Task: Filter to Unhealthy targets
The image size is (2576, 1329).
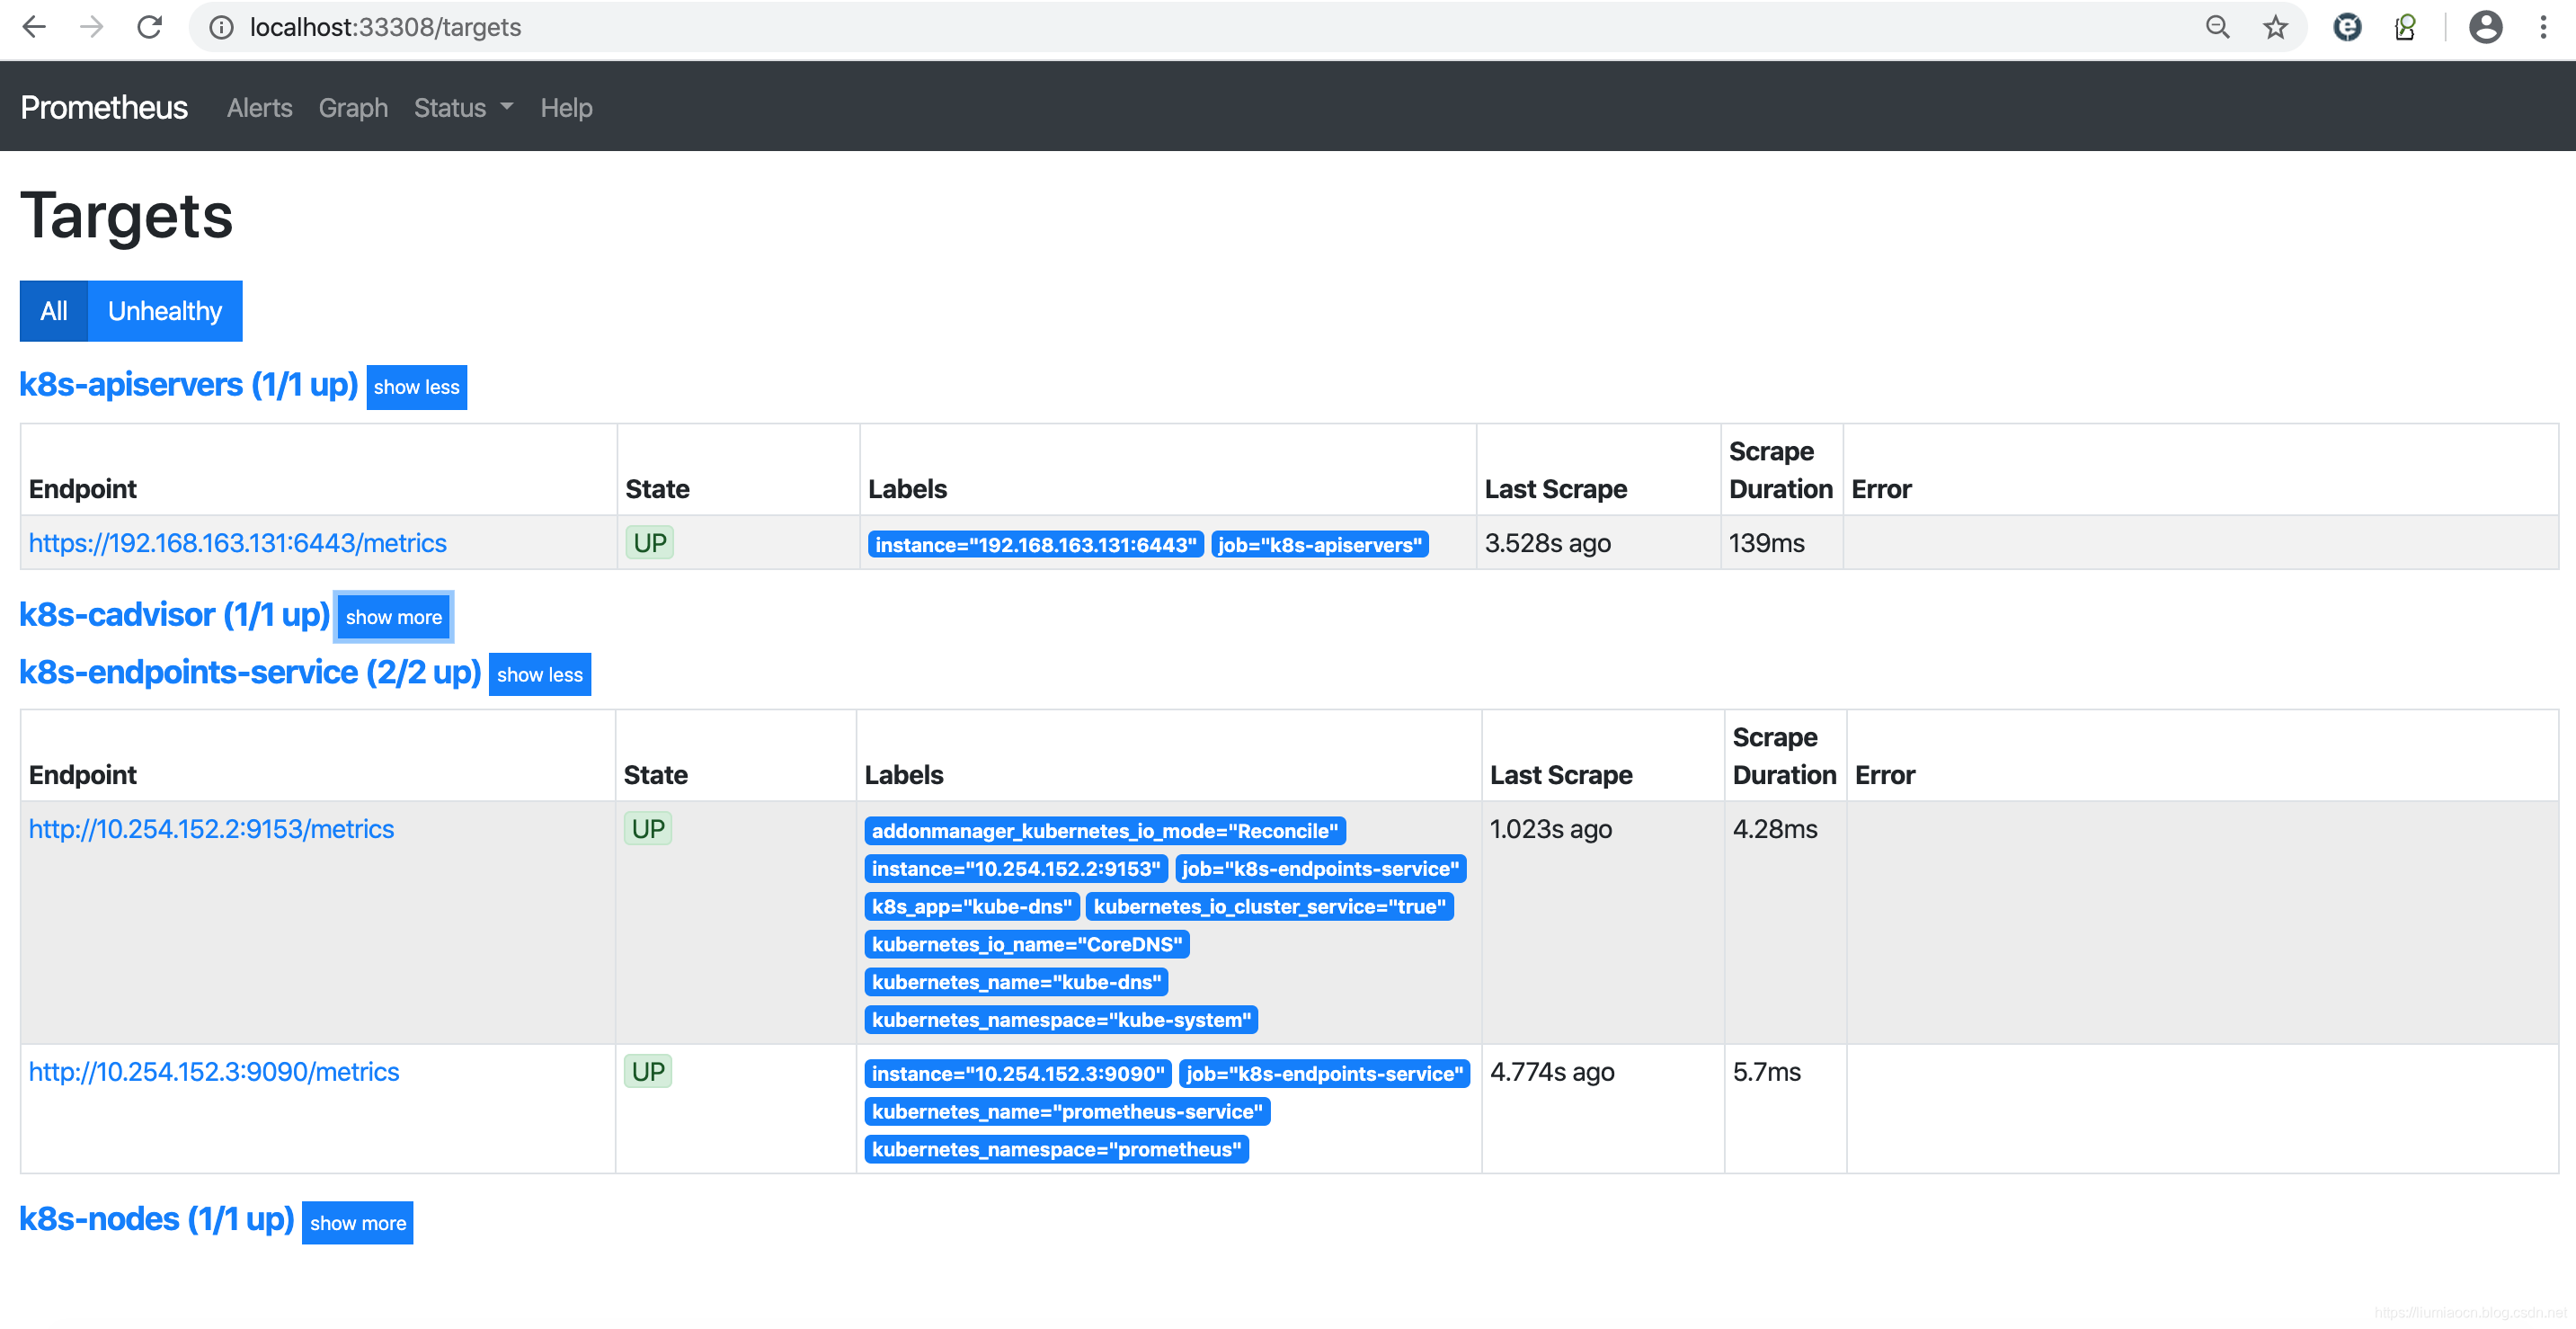Action: pos(165,311)
